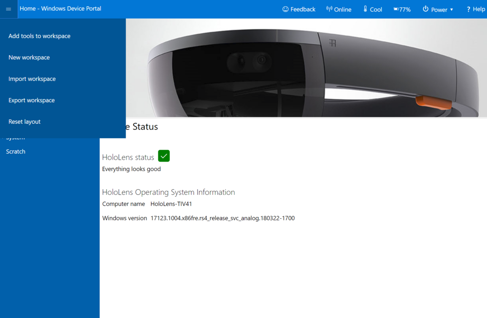Expand the Power dropdown arrow
The width and height of the screenshot is (487, 318).
452,10
